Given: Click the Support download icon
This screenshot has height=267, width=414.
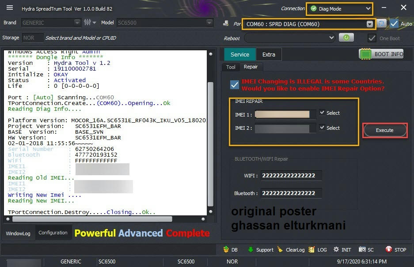Looking at the screenshot, I should (x=261, y=250).
